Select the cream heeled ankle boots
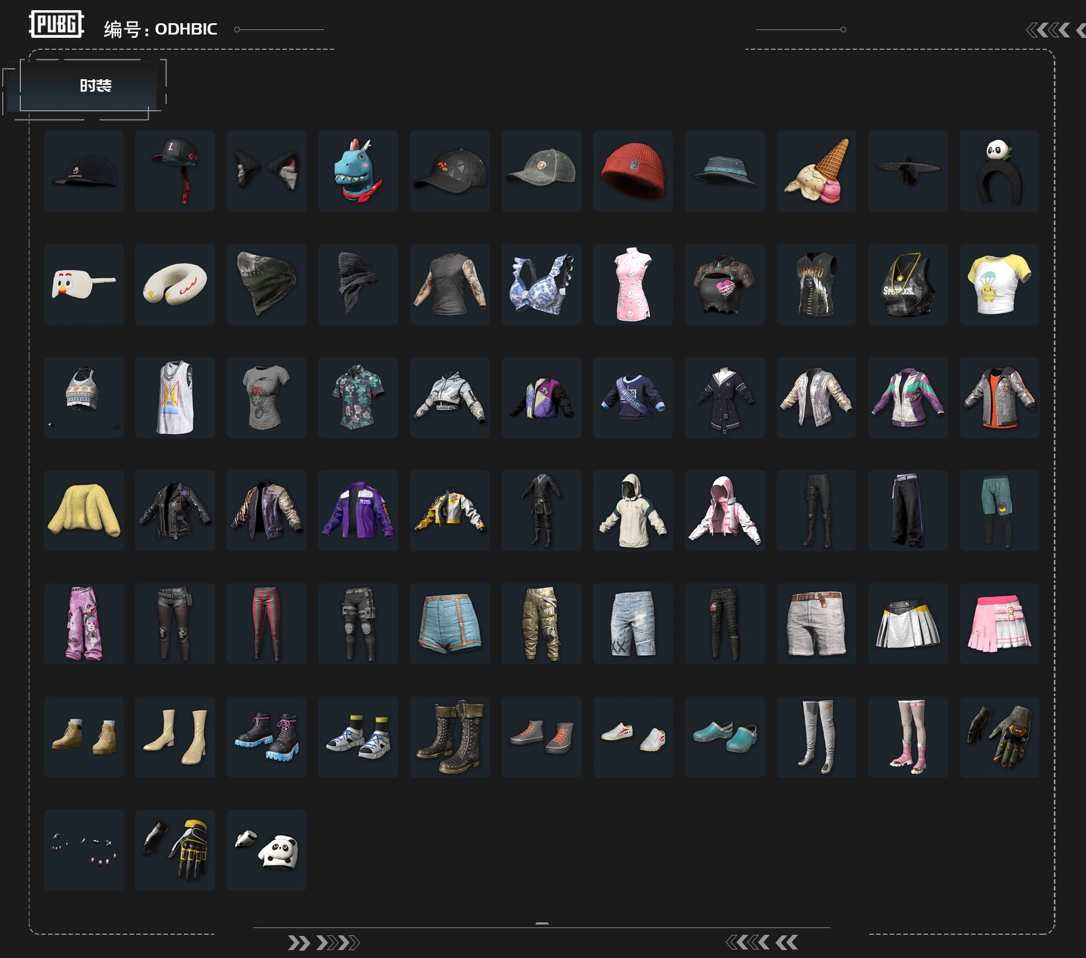This screenshot has width=1086, height=958. pyautogui.click(x=175, y=737)
